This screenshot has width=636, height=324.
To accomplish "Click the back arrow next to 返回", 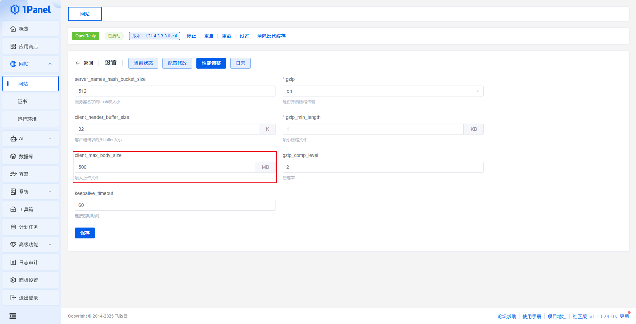I will 77,63.
